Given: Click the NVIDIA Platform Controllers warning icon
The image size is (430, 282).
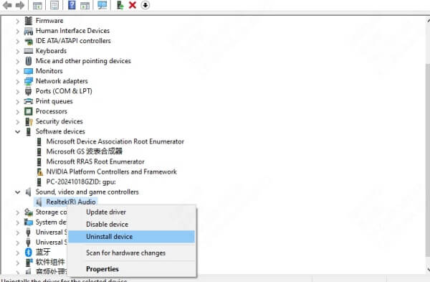Looking at the screenshot, I should tap(39, 172).
